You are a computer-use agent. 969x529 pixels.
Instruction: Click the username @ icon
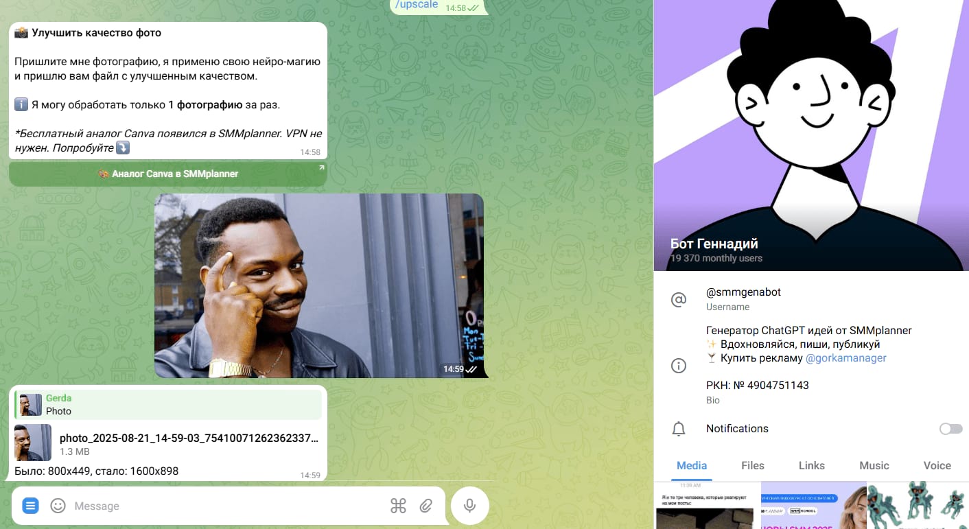(679, 299)
